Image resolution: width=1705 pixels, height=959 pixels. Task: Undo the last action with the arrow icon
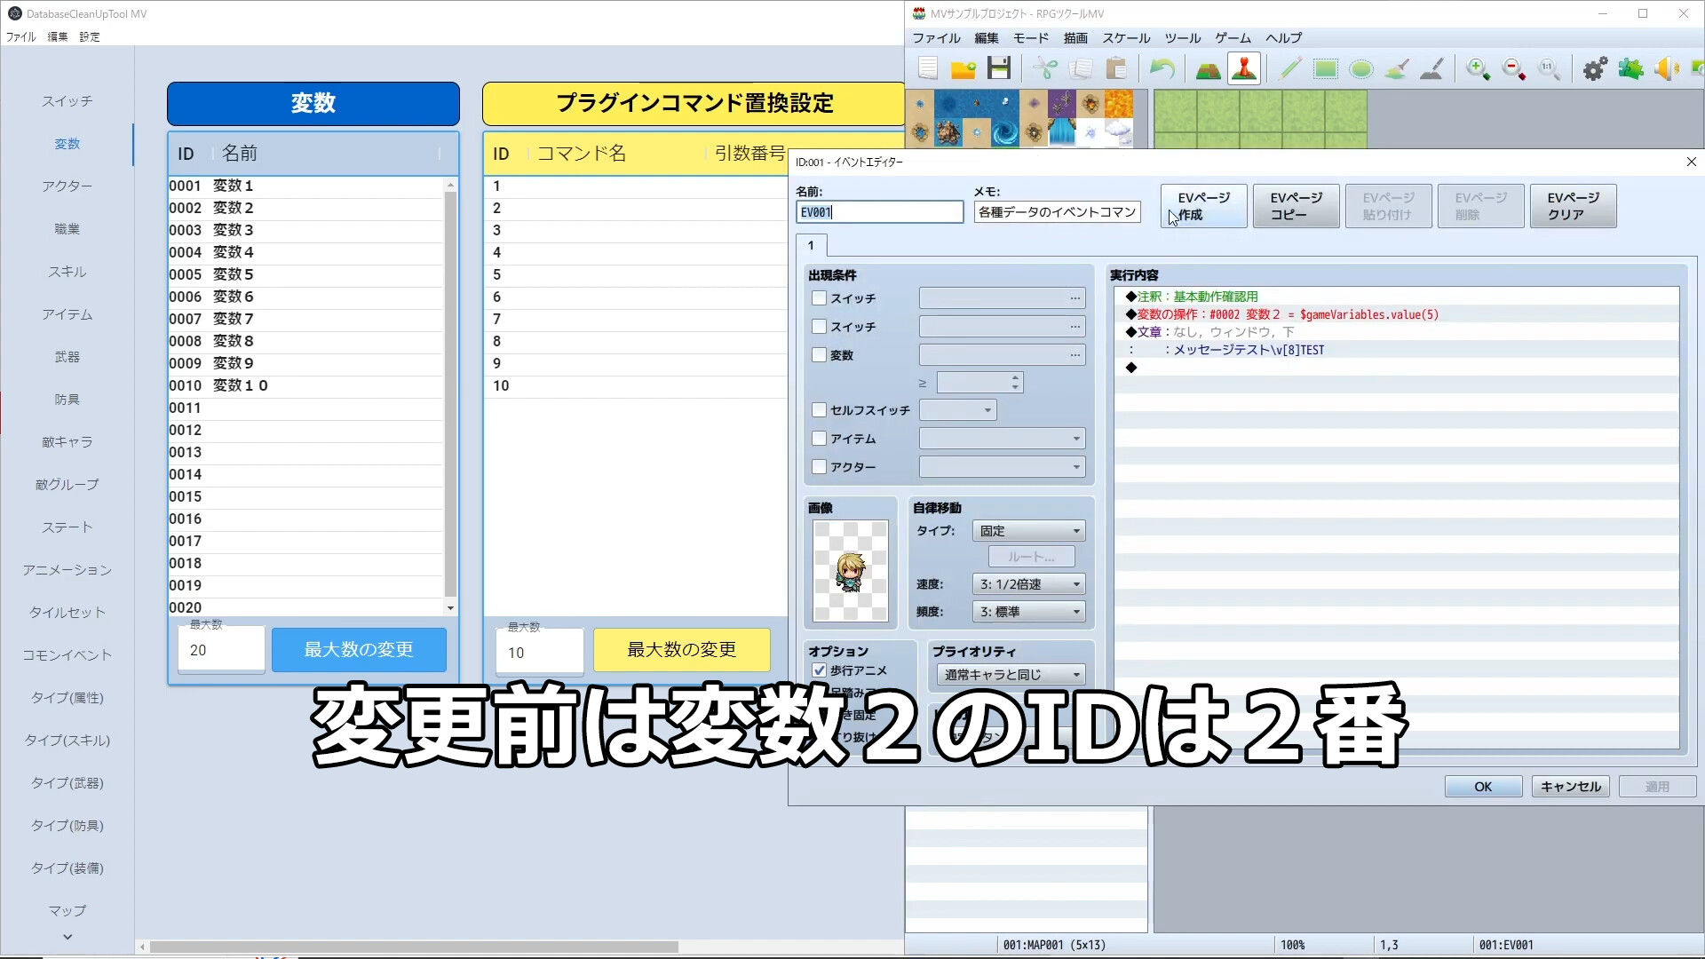[1162, 68]
